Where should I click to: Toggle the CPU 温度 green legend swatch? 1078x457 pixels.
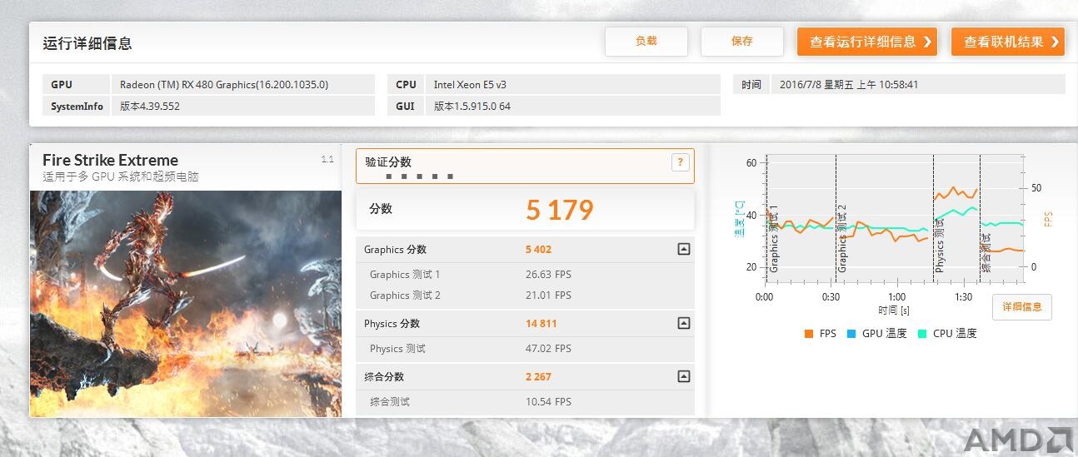coord(922,334)
